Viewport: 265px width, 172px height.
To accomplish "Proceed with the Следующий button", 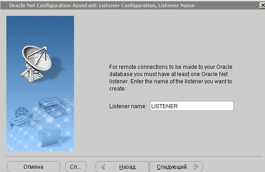I will coord(176,167).
